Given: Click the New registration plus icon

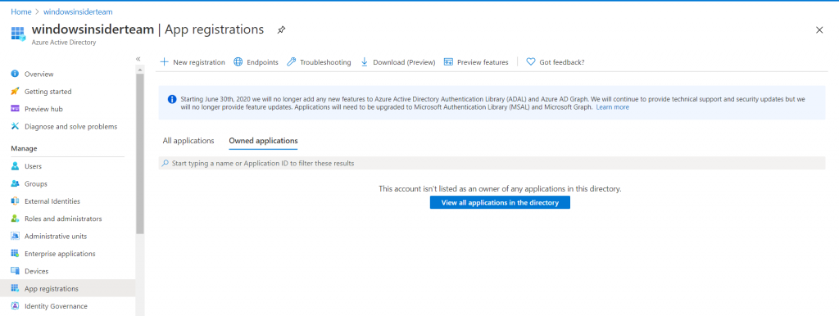Looking at the screenshot, I should click(x=164, y=62).
